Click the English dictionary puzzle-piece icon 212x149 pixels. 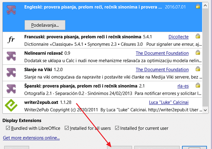click(11, 10)
